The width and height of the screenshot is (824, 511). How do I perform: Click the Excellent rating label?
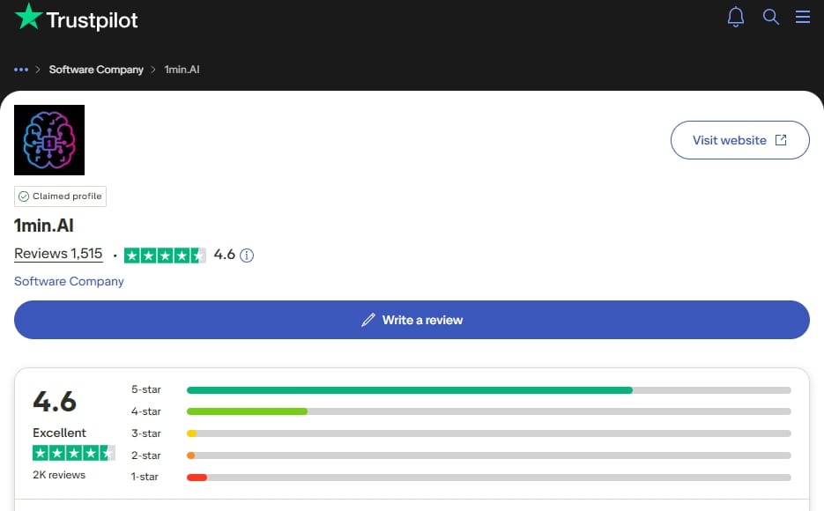[x=59, y=433]
